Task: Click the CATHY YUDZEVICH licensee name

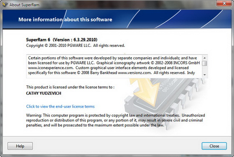Action: 43,93
